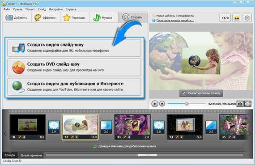Click the time readout 02:44.000 / 05:32.000
Viewport: 255px width, 165px height.
point(222,104)
